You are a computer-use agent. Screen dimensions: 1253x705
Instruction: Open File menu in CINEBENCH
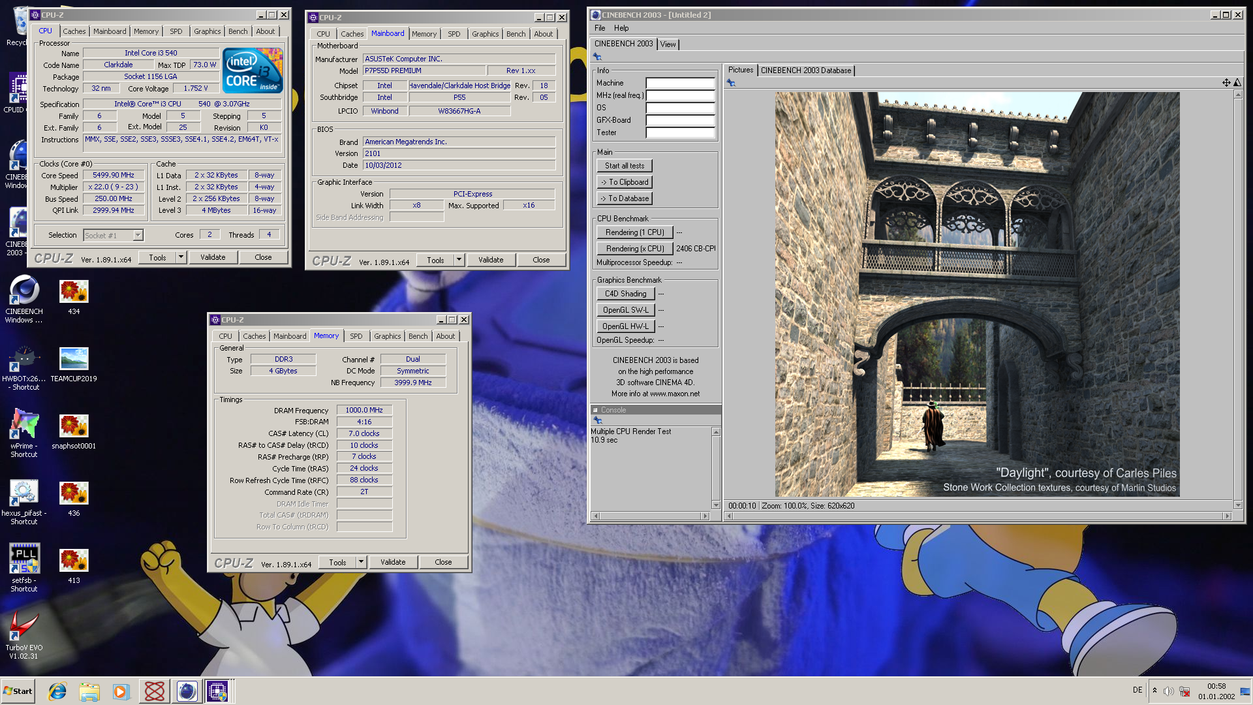click(x=600, y=28)
